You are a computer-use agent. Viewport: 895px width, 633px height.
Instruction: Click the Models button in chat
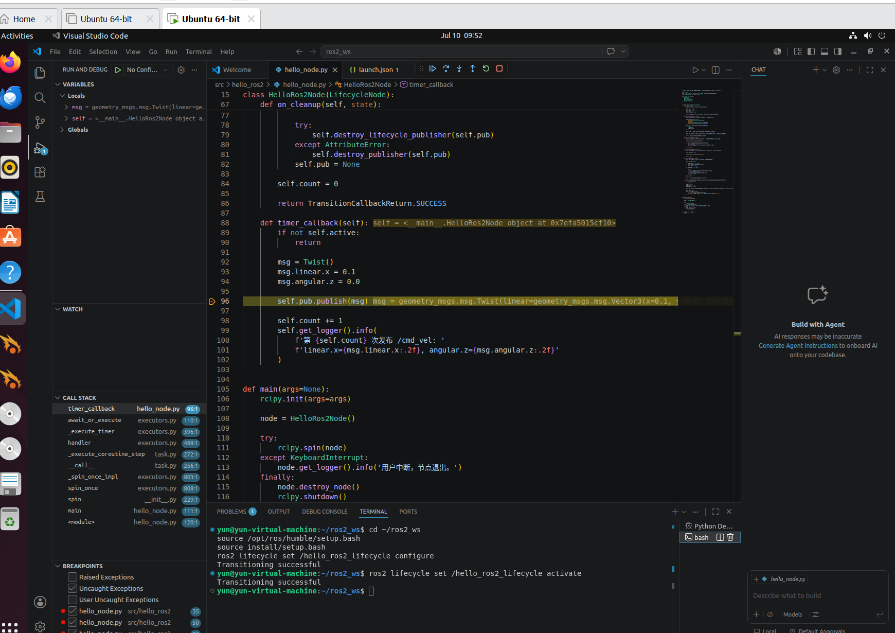pos(792,614)
